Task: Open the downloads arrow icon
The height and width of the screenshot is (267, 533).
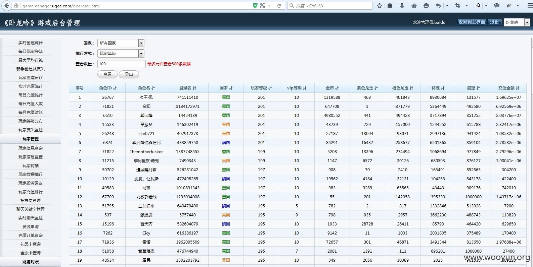Action: point(402,6)
